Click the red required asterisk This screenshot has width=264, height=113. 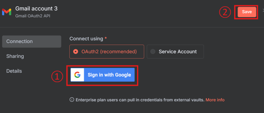click(x=105, y=38)
